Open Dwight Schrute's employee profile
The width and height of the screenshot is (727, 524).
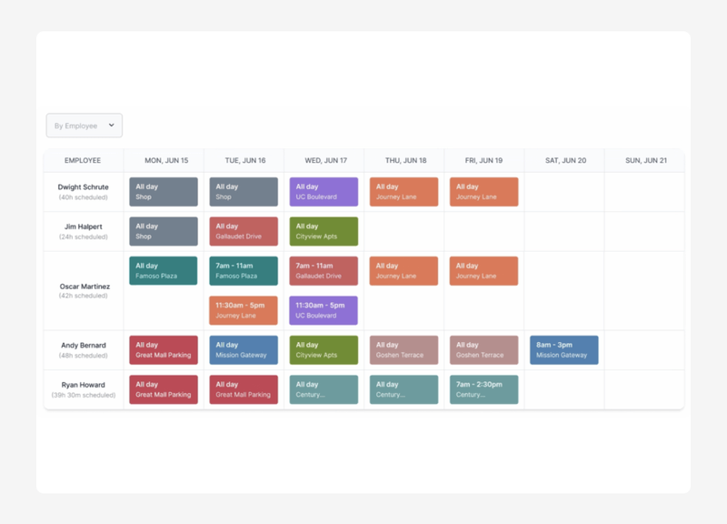(82, 186)
